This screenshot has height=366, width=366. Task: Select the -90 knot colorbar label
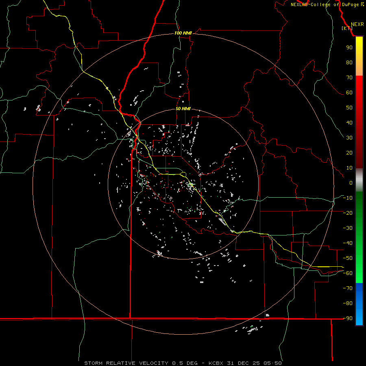pyautogui.click(x=348, y=318)
